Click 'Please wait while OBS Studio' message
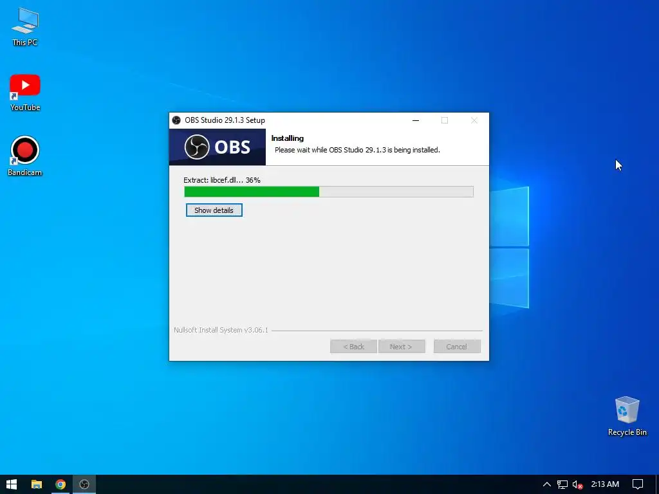The image size is (659, 494). (x=357, y=150)
